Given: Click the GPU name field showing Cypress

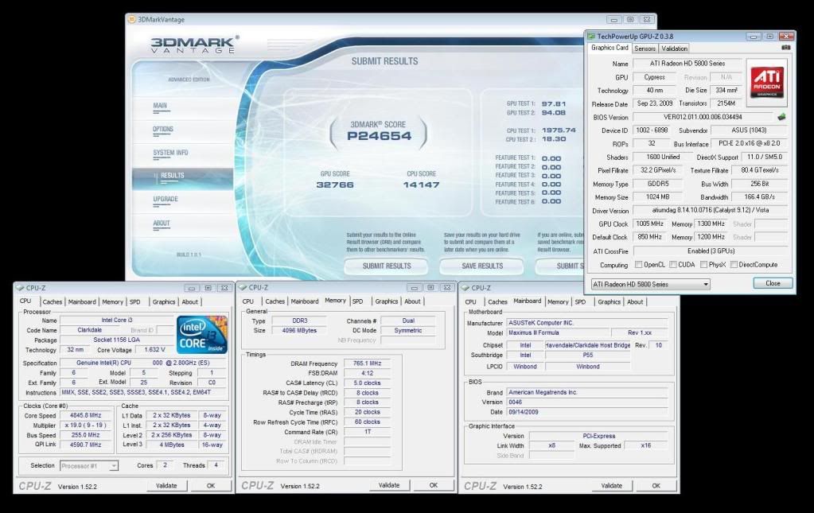Looking at the screenshot, I should pos(654,77).
